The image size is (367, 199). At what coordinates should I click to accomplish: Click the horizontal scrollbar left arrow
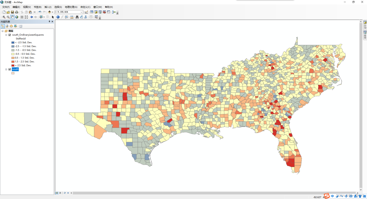tap(71, 193)
